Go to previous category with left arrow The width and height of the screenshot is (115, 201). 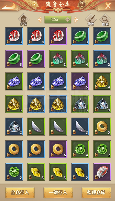(40, 20)
